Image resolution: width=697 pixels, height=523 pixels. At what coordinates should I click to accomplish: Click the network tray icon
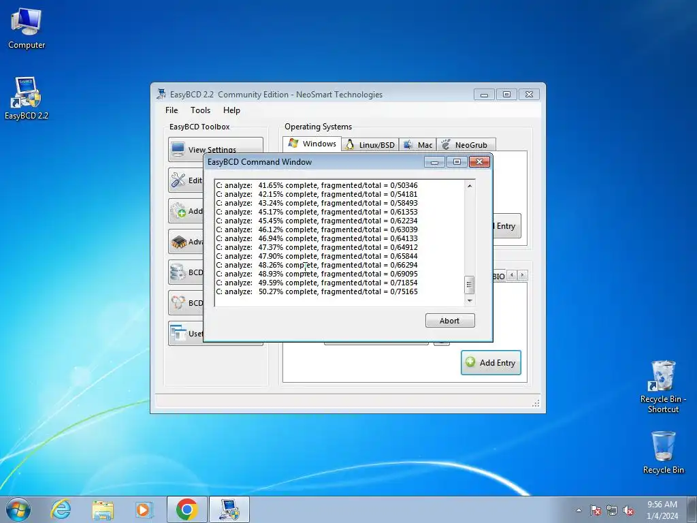tap(612, 510)
